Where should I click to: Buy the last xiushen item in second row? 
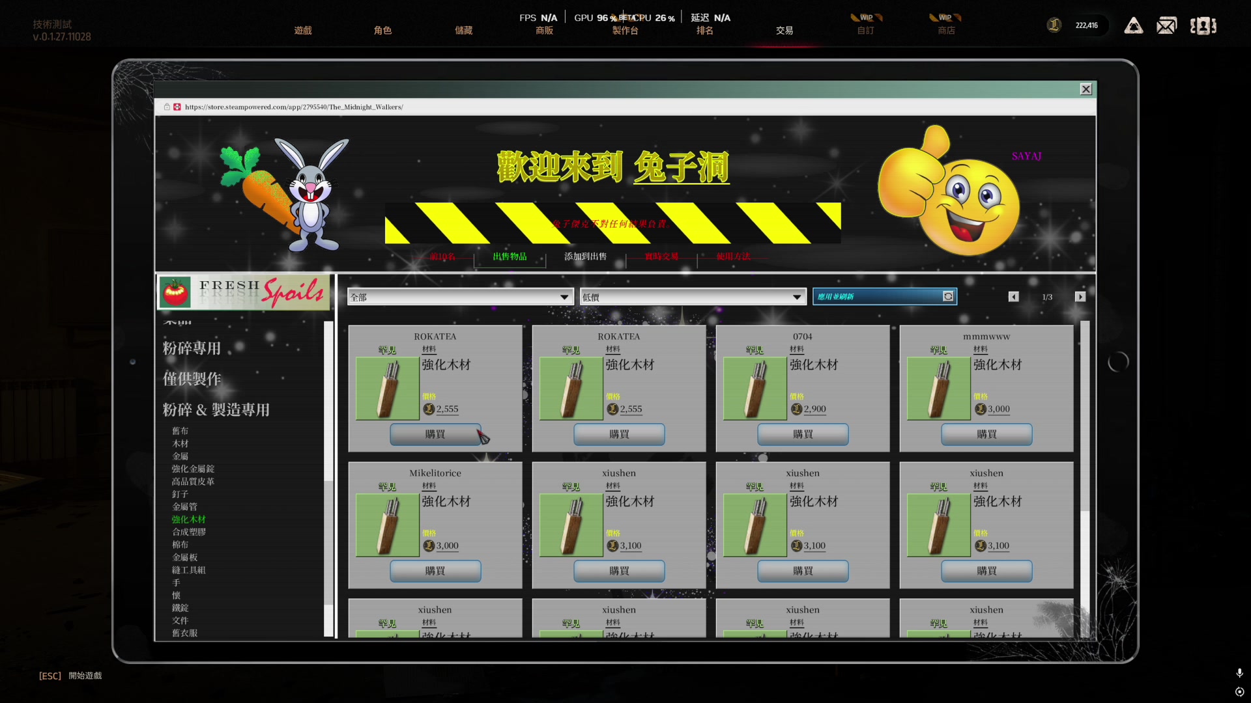pos(986,571)
